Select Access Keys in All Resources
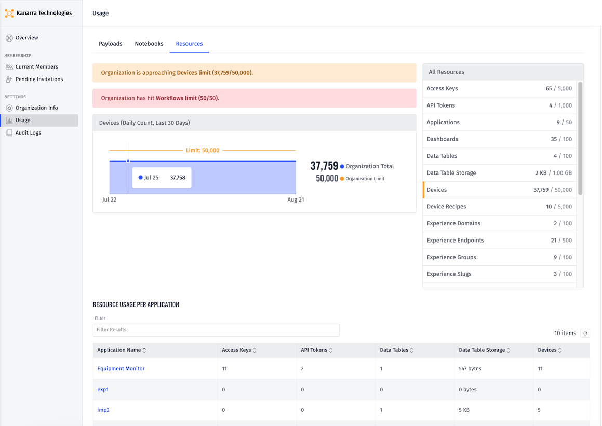 point(499,89)
